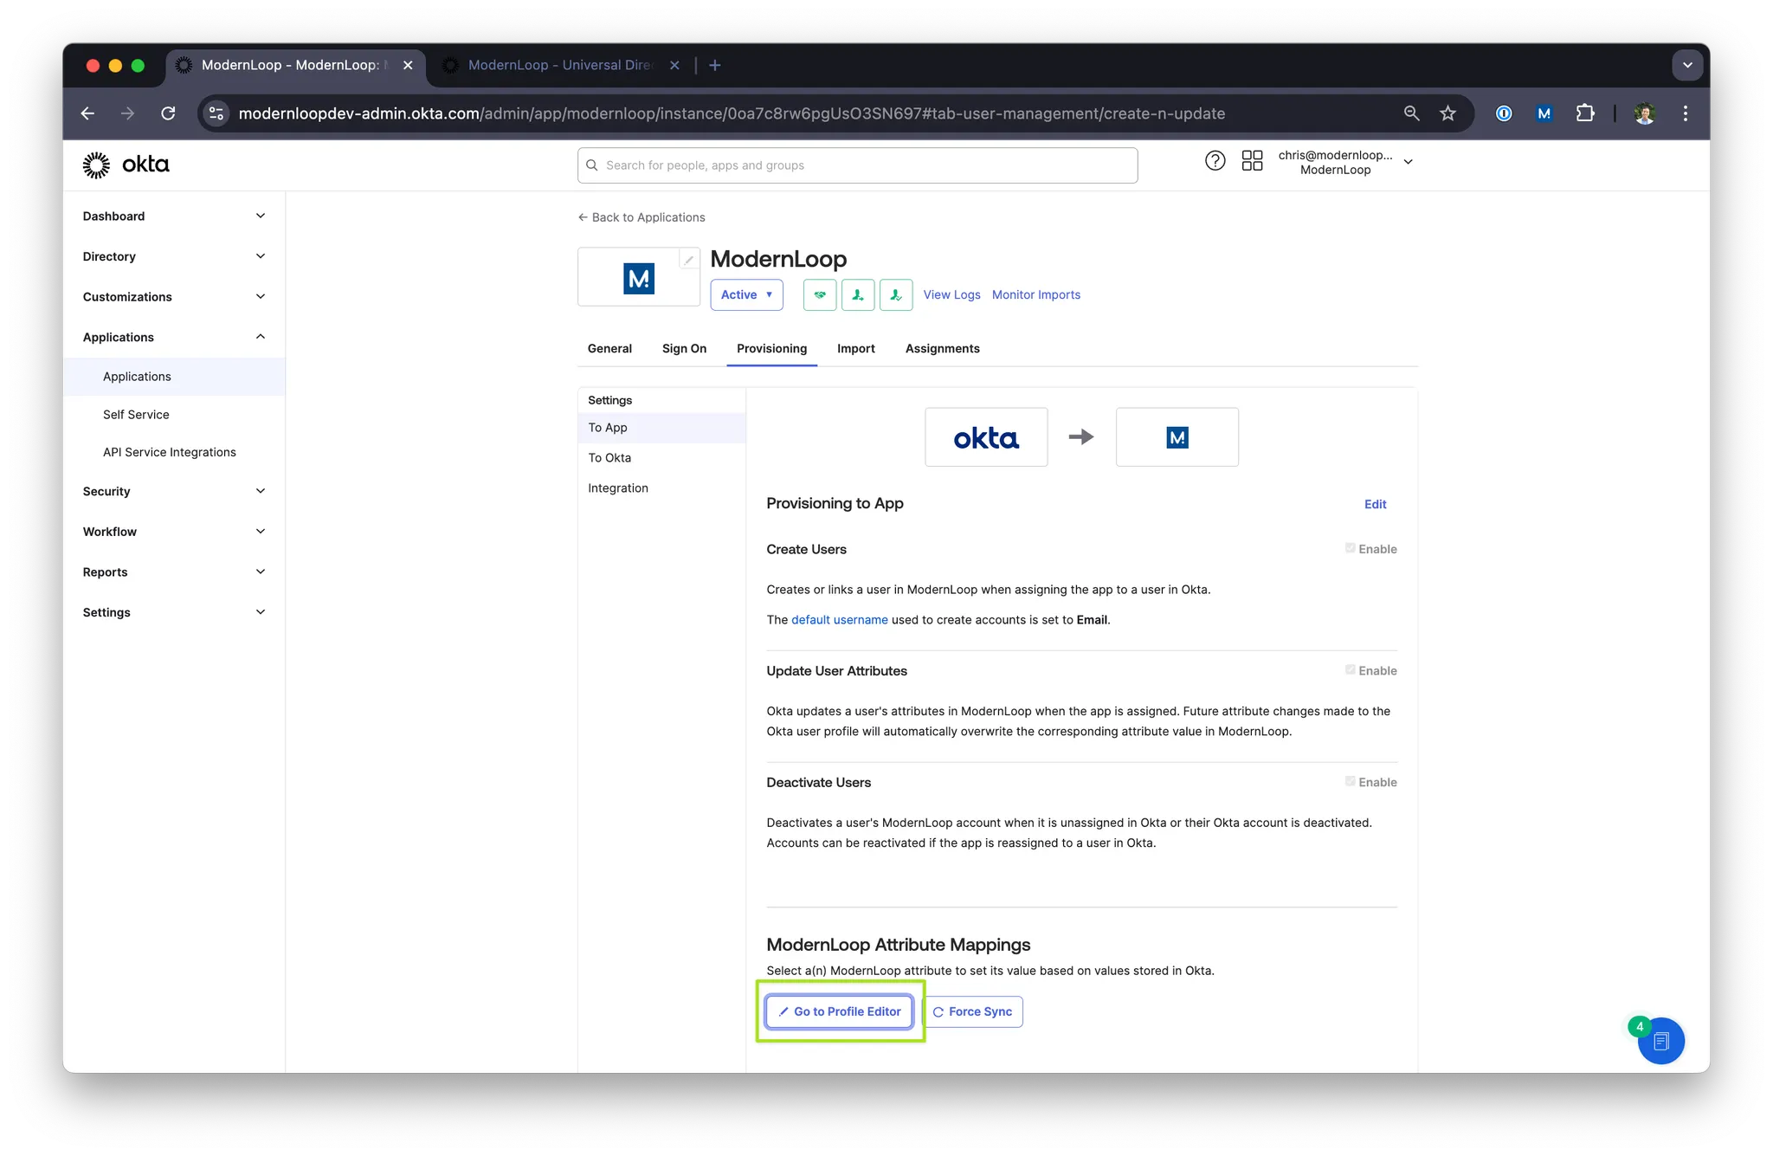Open the ModernLoop browser extension icon
The image size is (1773, 1156).
1544,113
